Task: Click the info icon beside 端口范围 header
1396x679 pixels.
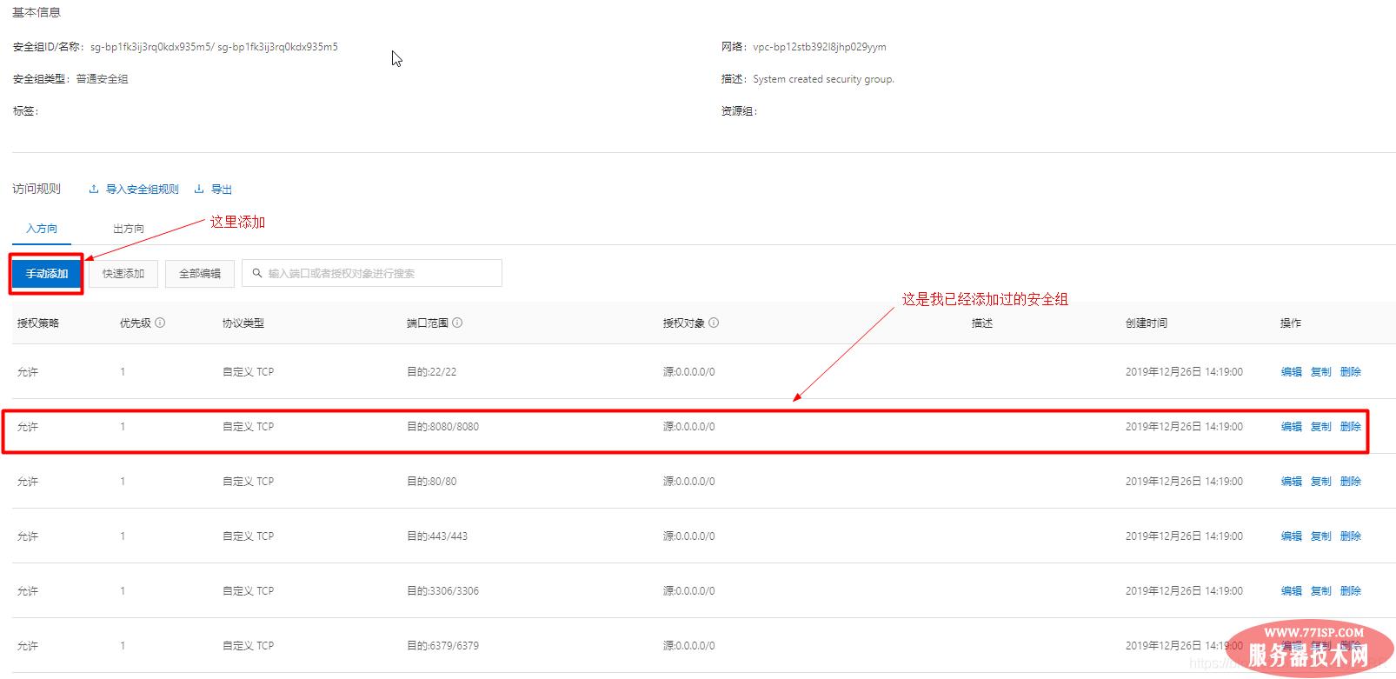Action: (457, 323)
